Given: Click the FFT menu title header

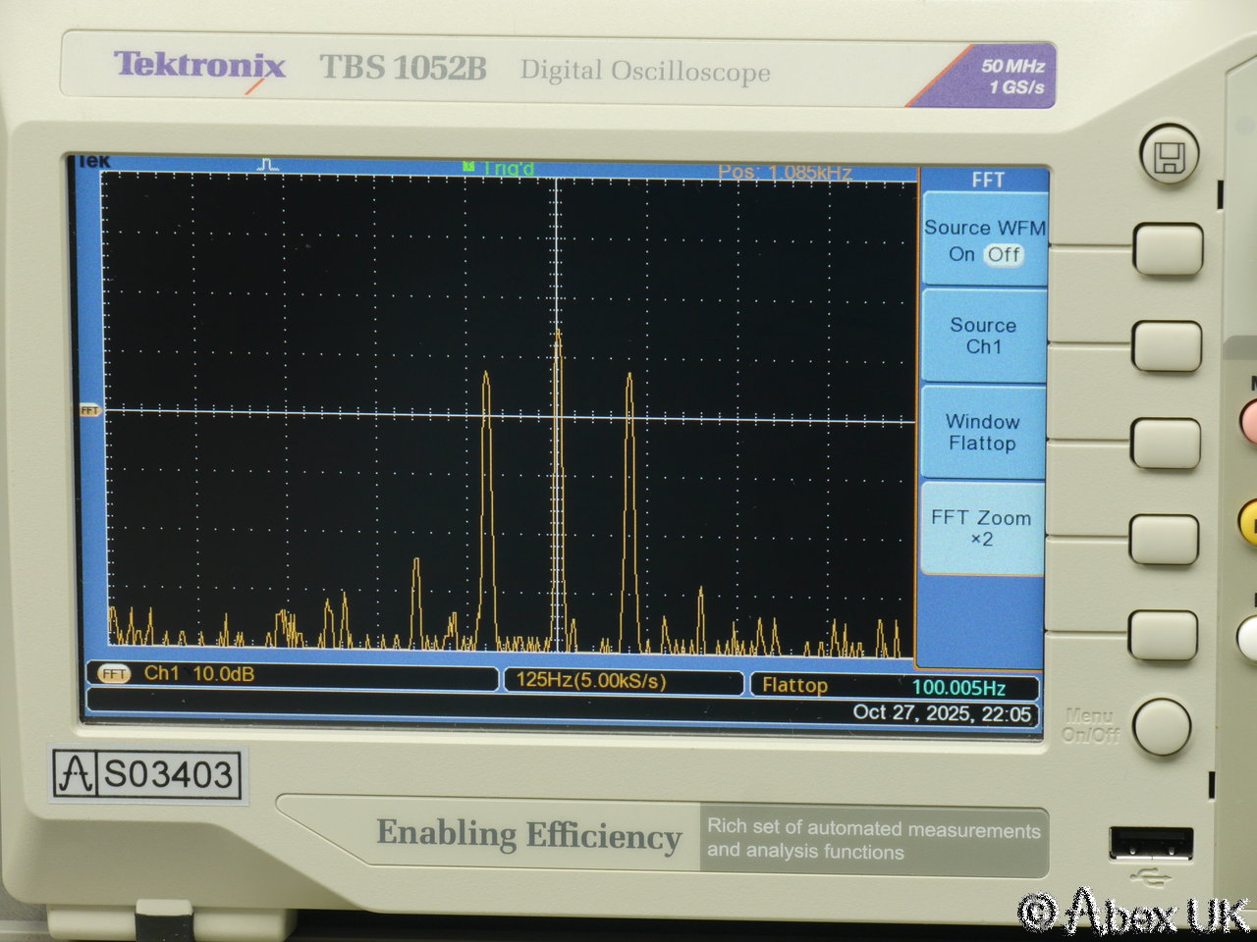Looking at the screenshot, I should click(987, 180).
